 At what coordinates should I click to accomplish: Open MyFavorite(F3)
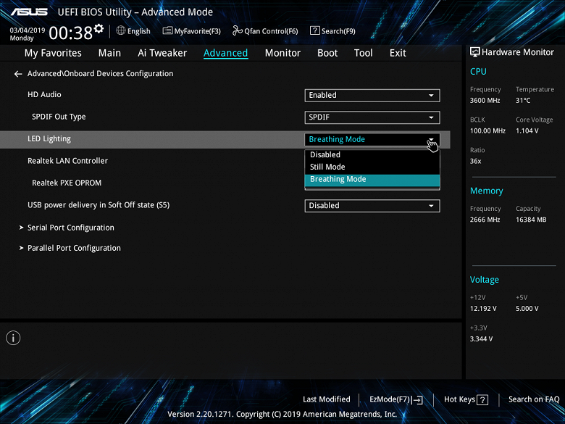192,31
